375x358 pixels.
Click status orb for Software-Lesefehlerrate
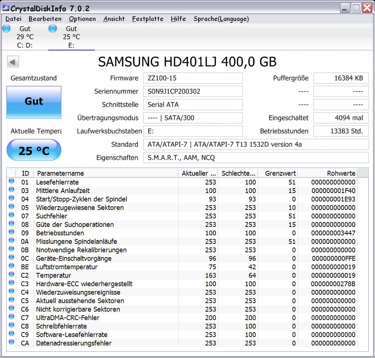click(11, 333)
